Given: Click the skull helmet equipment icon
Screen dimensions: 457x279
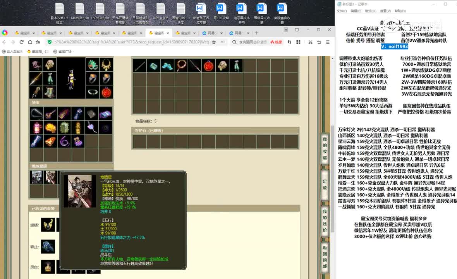Looking at the screenshot, I should pos(50,64).
